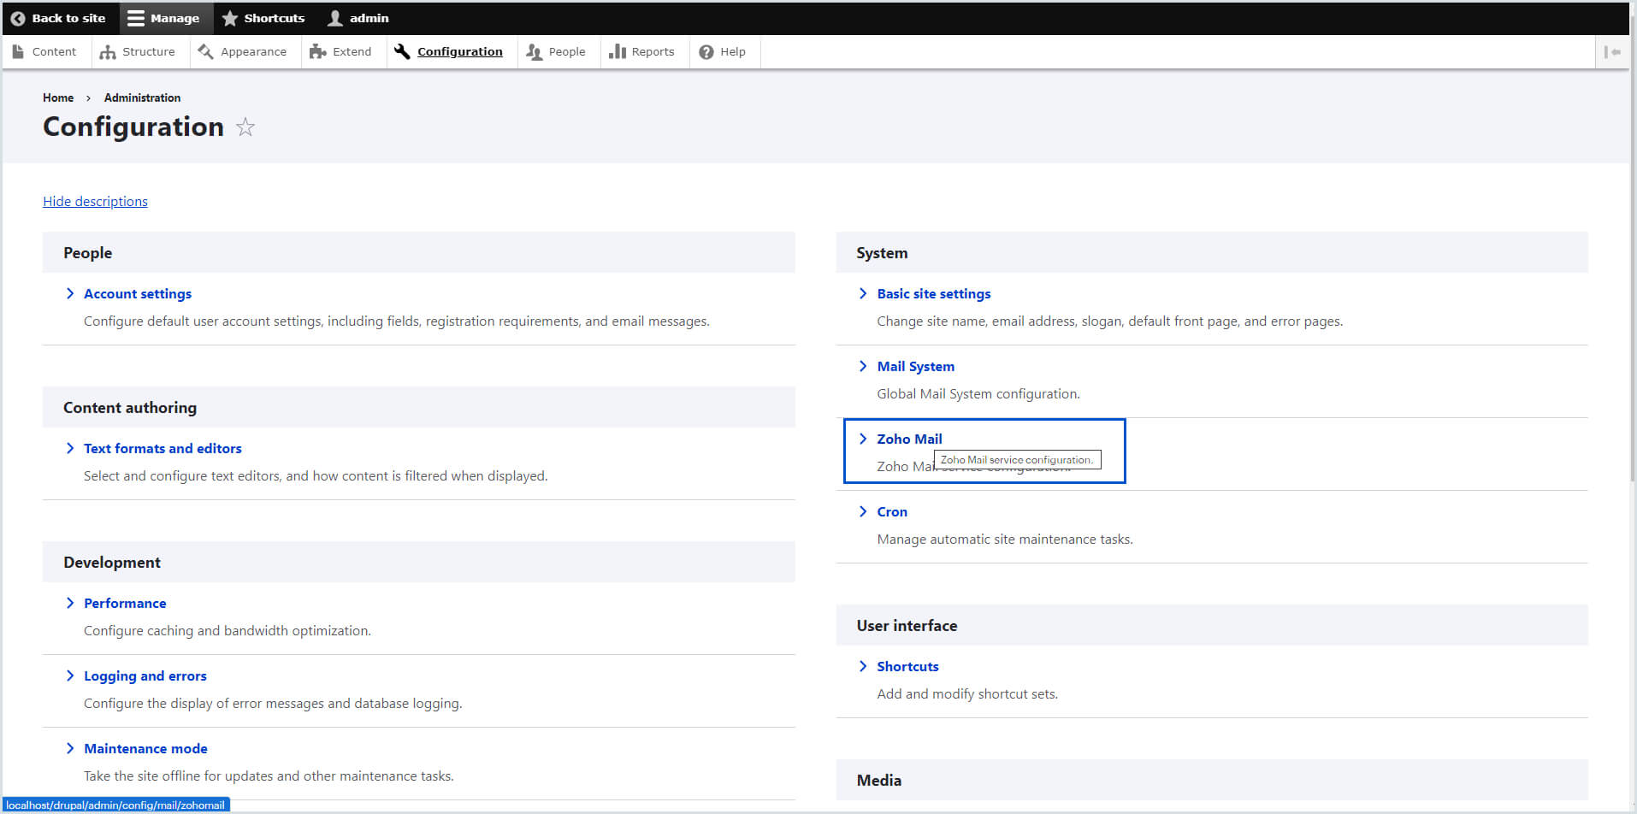
Task: Toggle toolbar orientation with the right edge button
Action: pyautogui.click(x=1612, y=52)
